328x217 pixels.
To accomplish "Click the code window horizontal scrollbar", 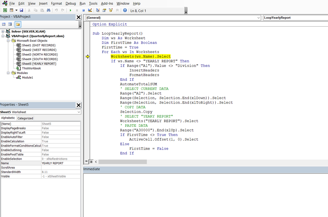I will [122, 162].
